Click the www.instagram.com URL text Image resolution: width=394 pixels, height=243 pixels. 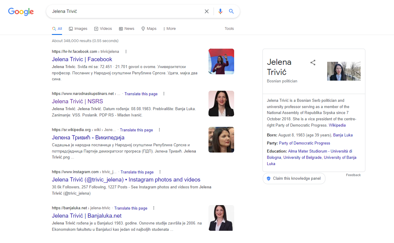[75, 172]
